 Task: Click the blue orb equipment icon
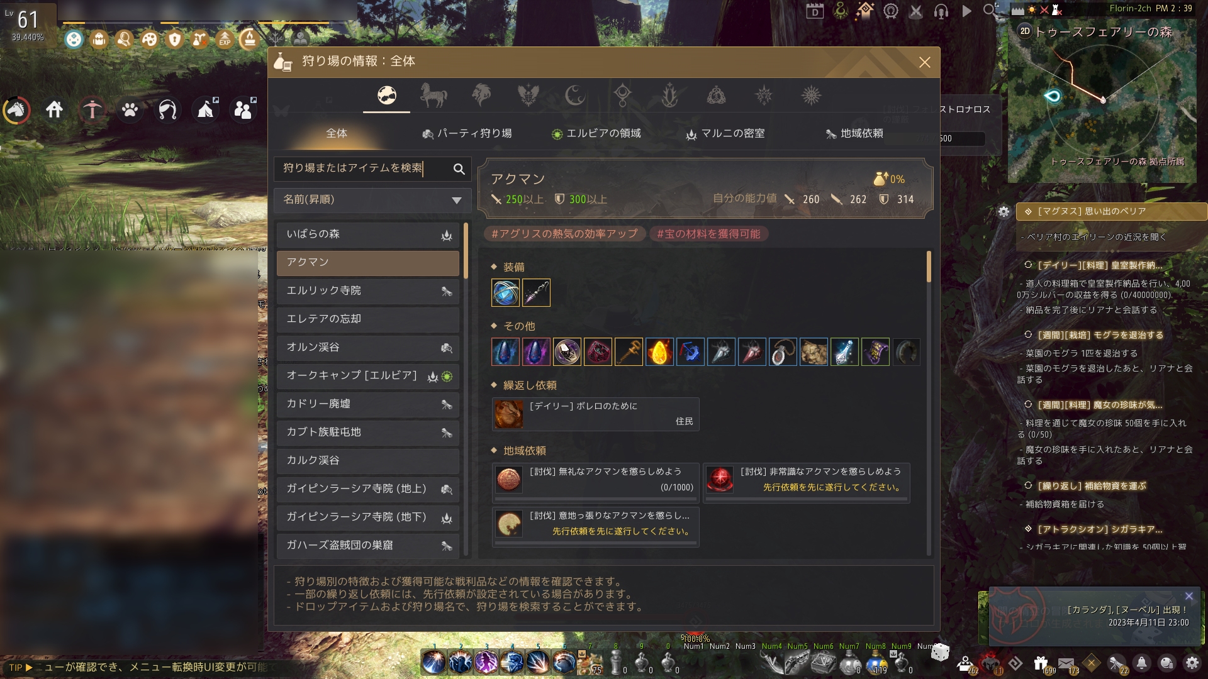(505, 293)
